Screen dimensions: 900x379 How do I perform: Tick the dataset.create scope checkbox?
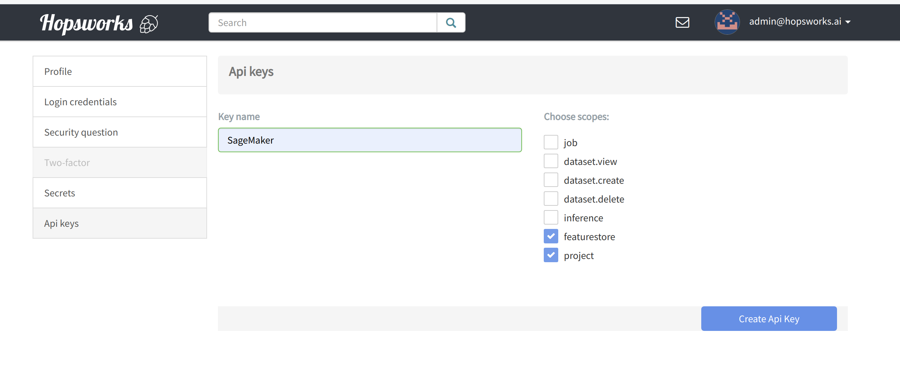(x=551, y=180)
